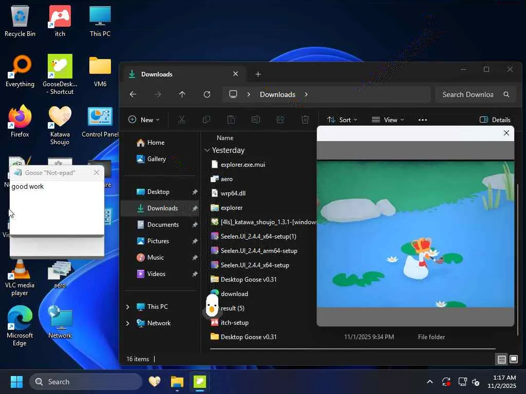Select VLC media player desktop icon

(x=20, y=278)
